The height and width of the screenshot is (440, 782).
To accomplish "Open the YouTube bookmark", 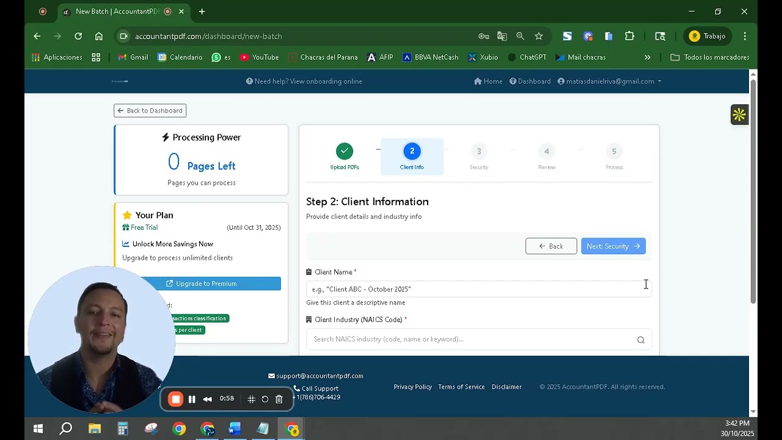I will [x=259, y=57].
